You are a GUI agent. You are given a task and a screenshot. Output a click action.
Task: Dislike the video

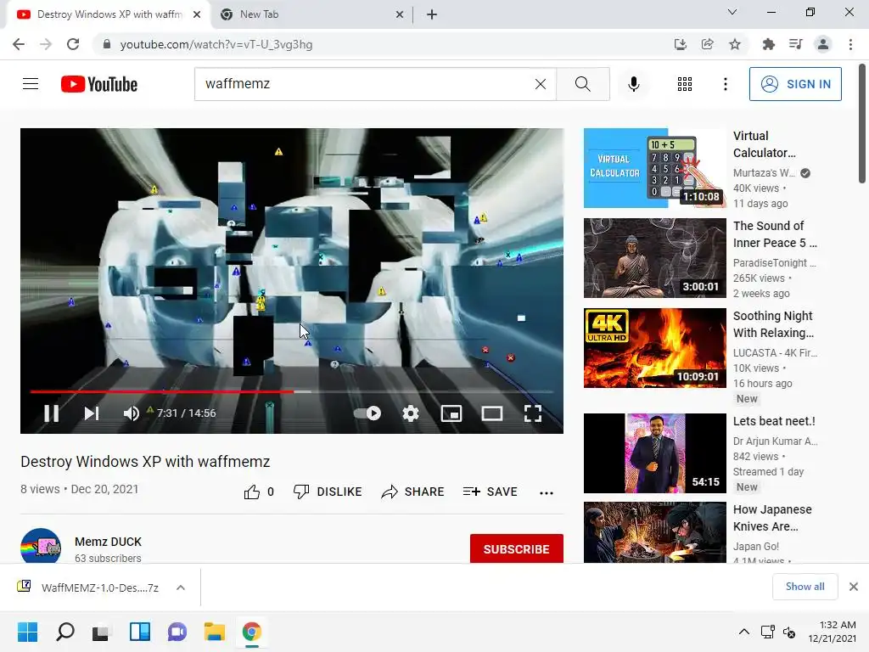328,492
